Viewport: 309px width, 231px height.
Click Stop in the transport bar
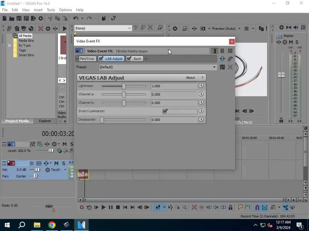(118, 207)
